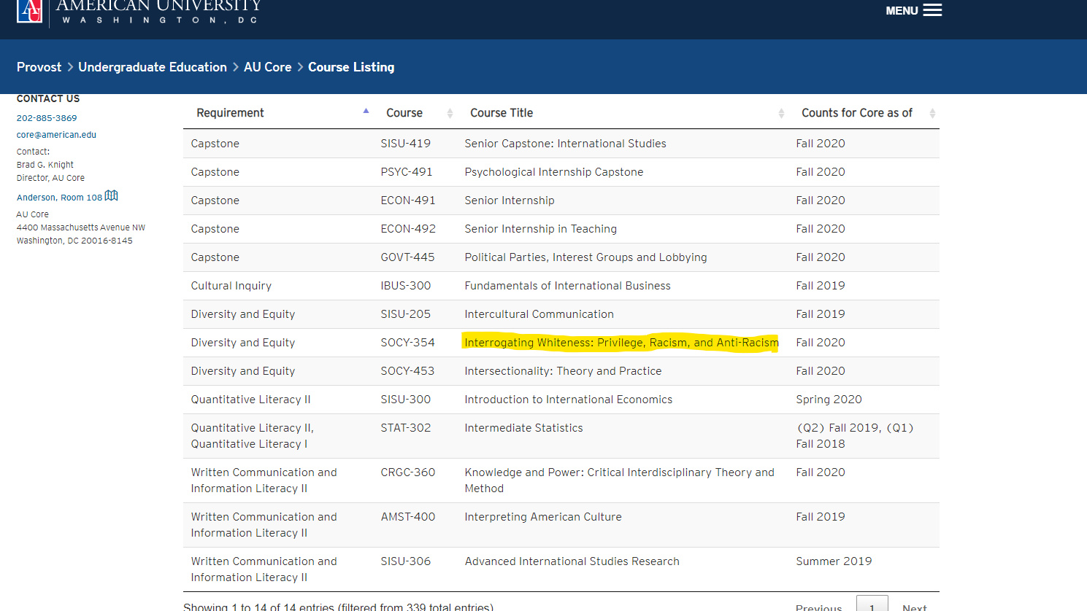Click Senior Internship in Teaching title
This screenshot has height=611, width=1087.
pyautogui.click(x=541, y=229)
